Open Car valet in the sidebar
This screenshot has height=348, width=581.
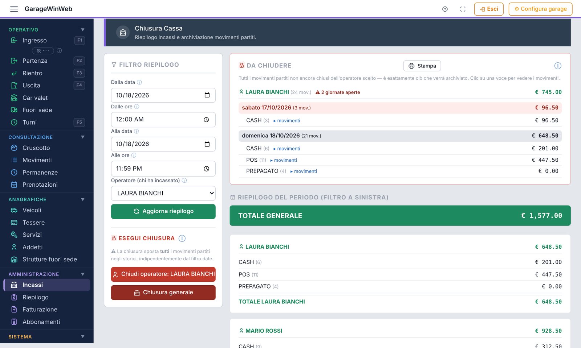tap(47, 98)
